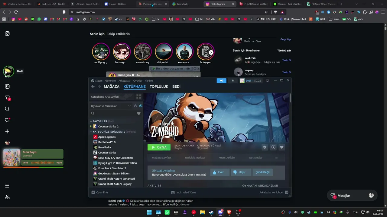Open BEDİ profile tab in Steam
Screen dimensions: 387x217
tap(176, 86)
